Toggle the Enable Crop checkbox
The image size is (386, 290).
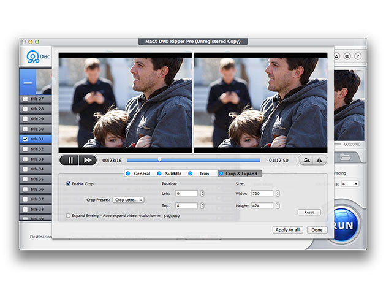click(x=68, y=183)
